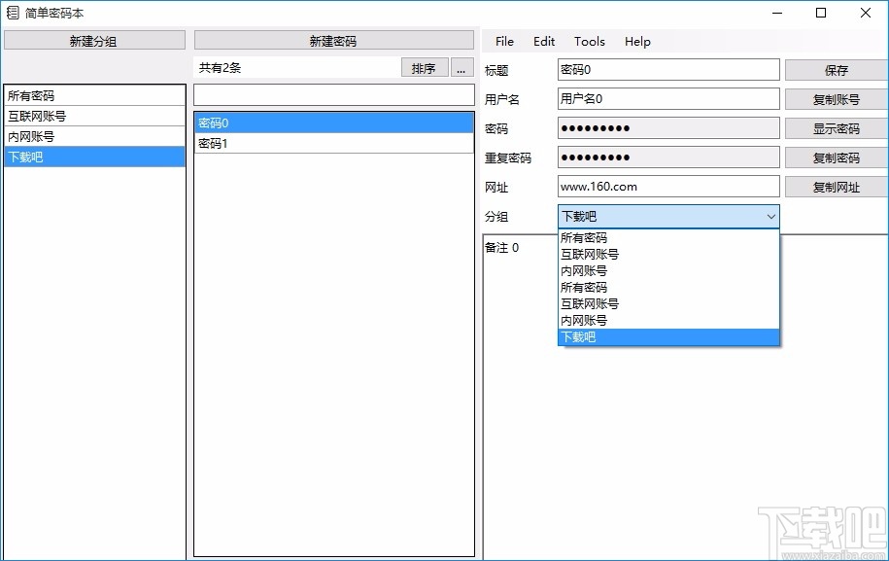Click the notebook icon in the title bar
Image resolution: width=889 pixels, height=561 pixels.
pyautogui.click(x=14, y=13)
